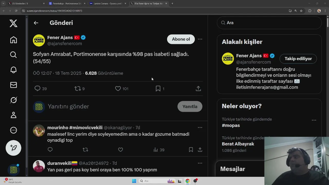Focus the Yanıtını gönder reply field
The width and height of the screenshot is (329, 185).
click(68, 106)
